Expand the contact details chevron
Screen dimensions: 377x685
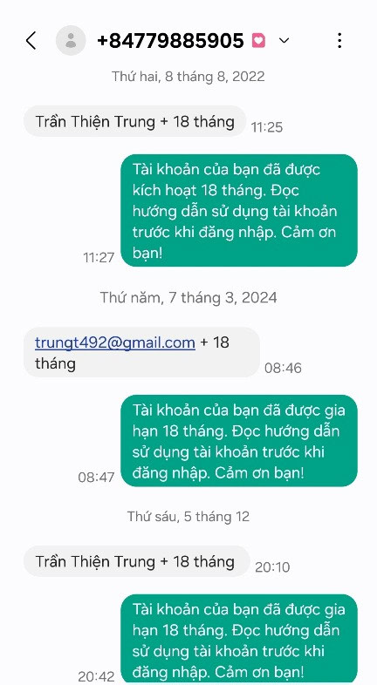284,41
